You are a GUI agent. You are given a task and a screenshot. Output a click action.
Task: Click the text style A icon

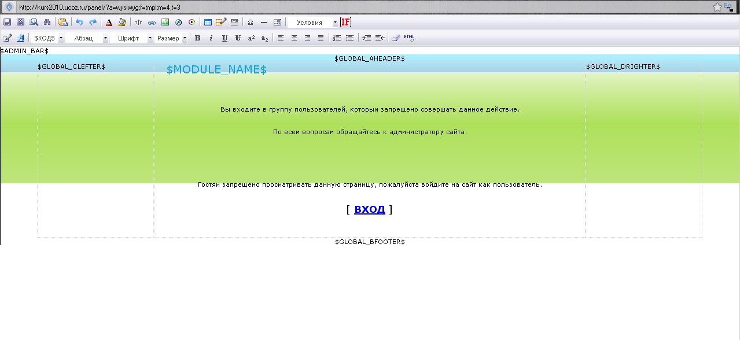(x=20, y=38)
